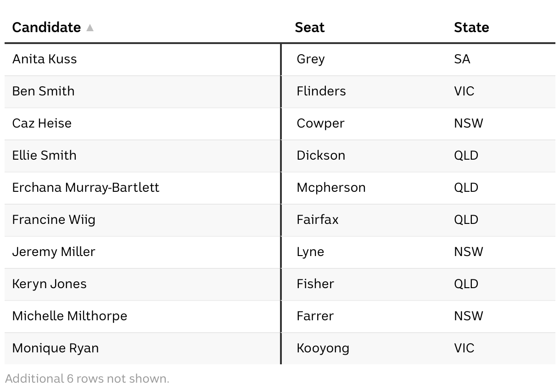Select the Anita Kuss candidate cell

(45, 59)
